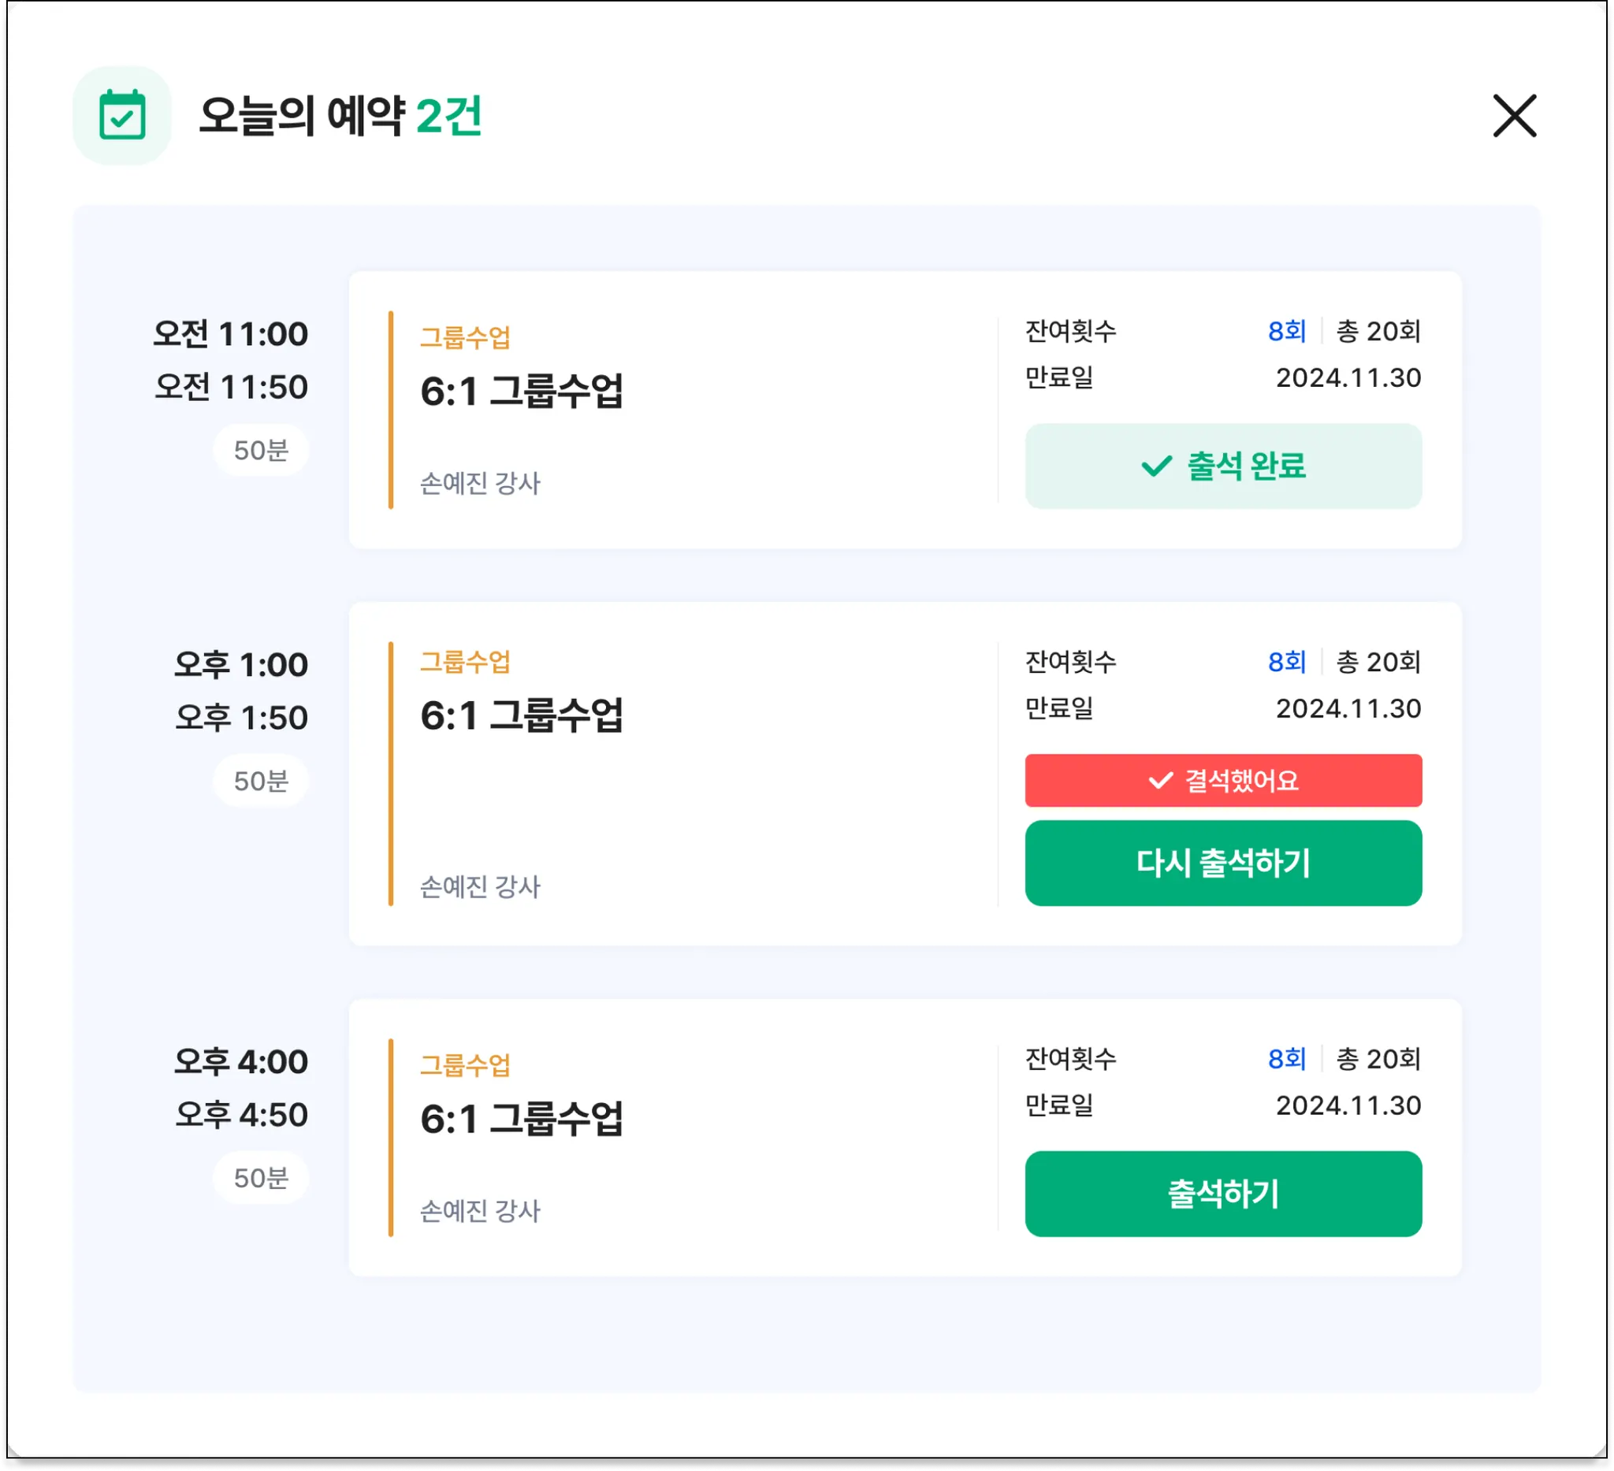Click the red 결석했어요 badge
This screenshot has width=1614, height=1471.
pos(1222,780)
